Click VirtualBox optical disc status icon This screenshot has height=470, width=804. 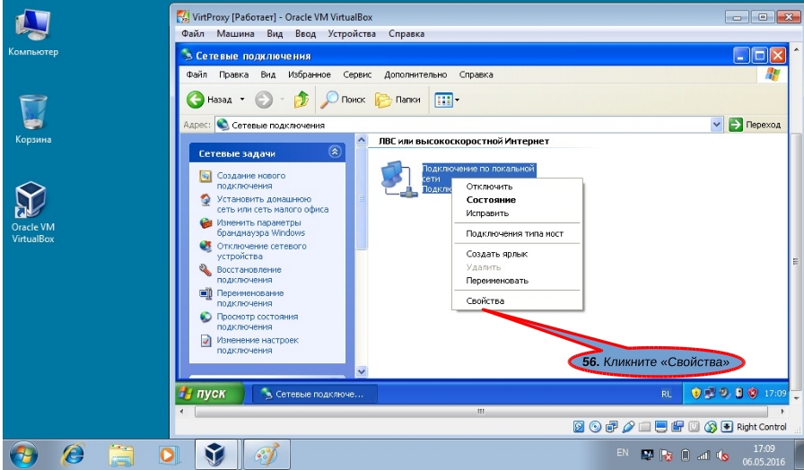coord(595,426)
